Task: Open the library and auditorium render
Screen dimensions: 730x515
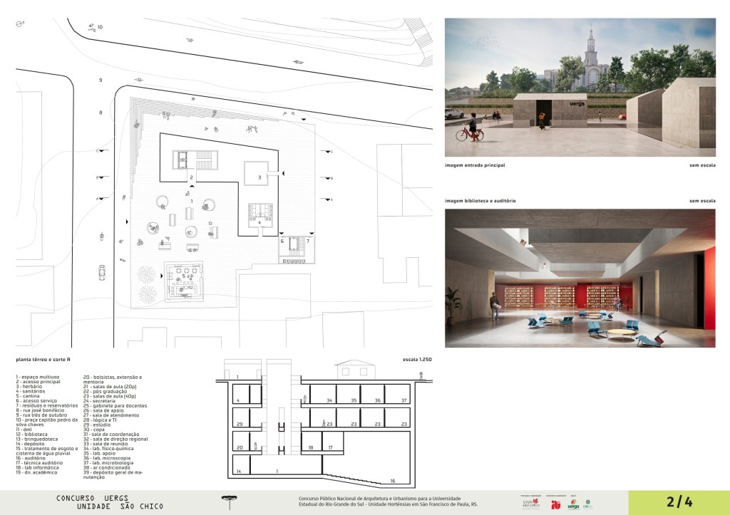Action: (580, 278)
